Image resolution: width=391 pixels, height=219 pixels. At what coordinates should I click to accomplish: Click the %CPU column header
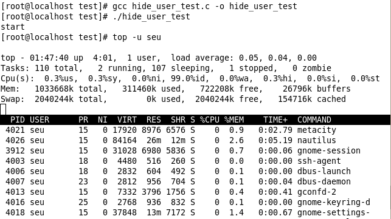(209, 120)
